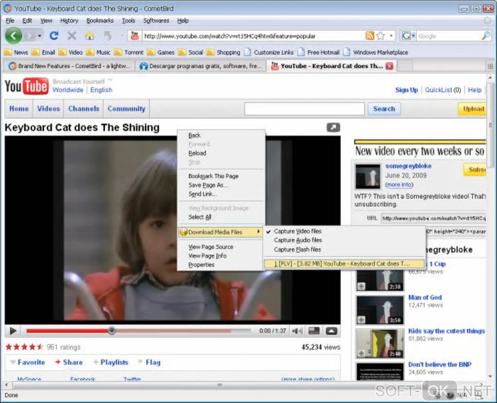Viewport: 497px width, 403px height.
Task: Open the Games bookmarks folder
Action: (x=161, y=52)
